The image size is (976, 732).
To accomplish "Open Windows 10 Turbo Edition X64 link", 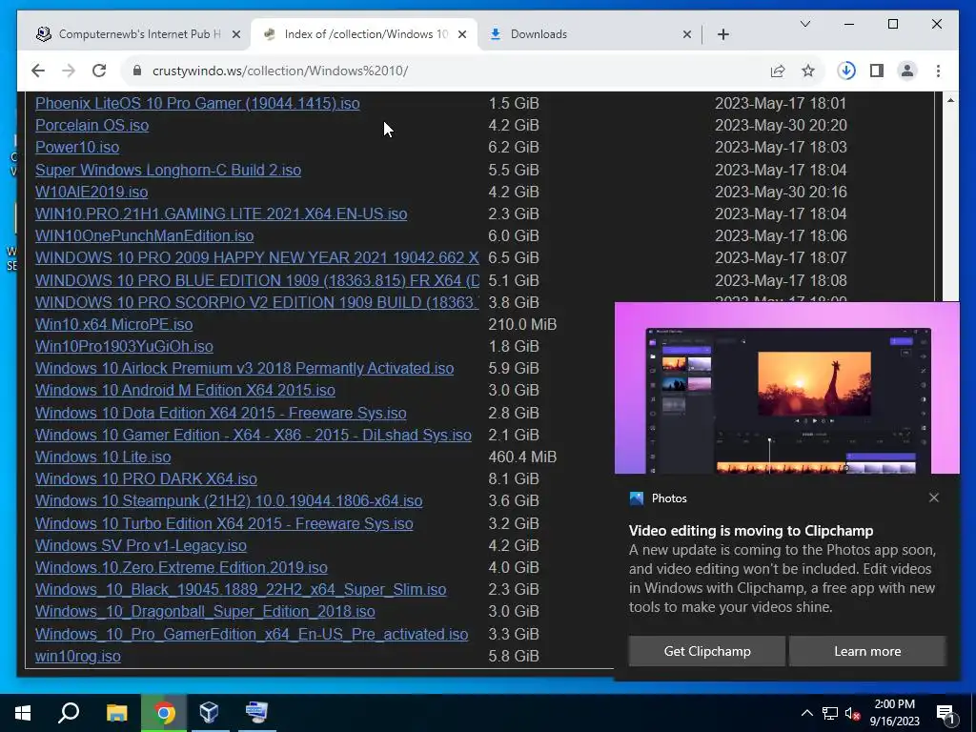I will 224,523.
